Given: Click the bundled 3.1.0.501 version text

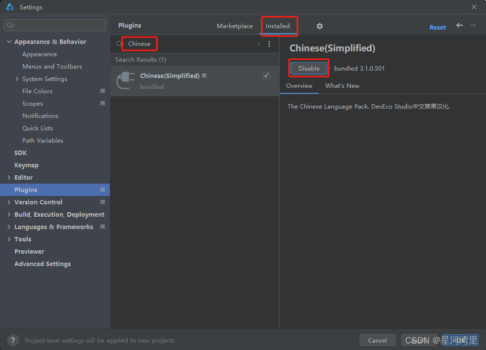Looking at the screenshot, I should [359, 68].
